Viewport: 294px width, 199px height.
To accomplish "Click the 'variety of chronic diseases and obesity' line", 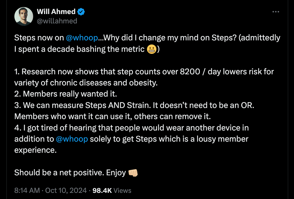I will click(x=86, y=83).
